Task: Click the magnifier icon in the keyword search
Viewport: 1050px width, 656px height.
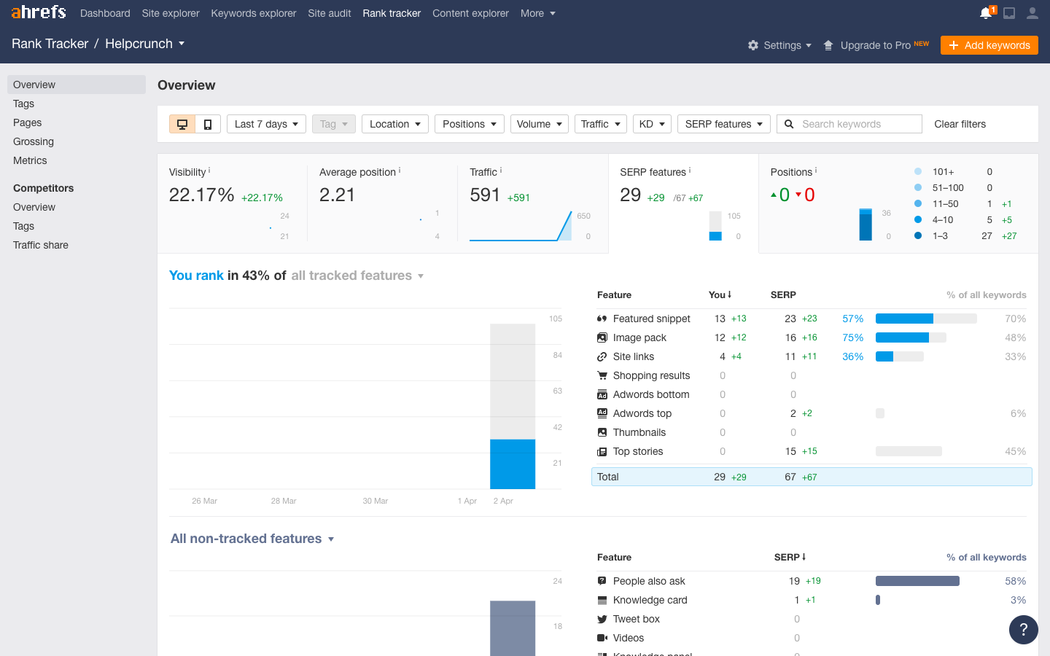Action: pyautogui.click(x=789, y=124)
